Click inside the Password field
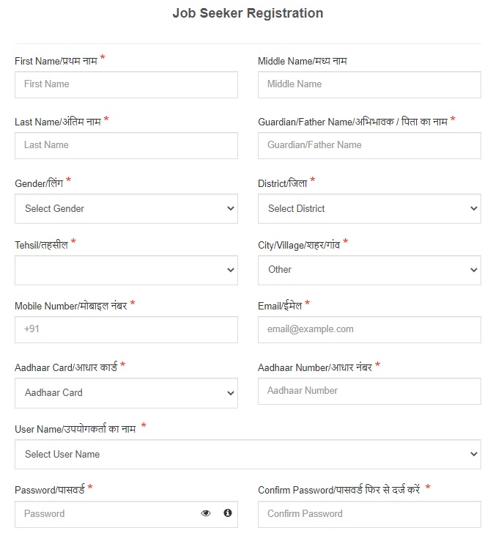493x539 pixels. (106, 514)
